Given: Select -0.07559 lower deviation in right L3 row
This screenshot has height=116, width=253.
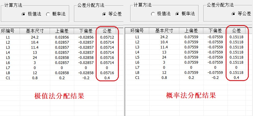Looking at the screenshot, I should [215, 47].
